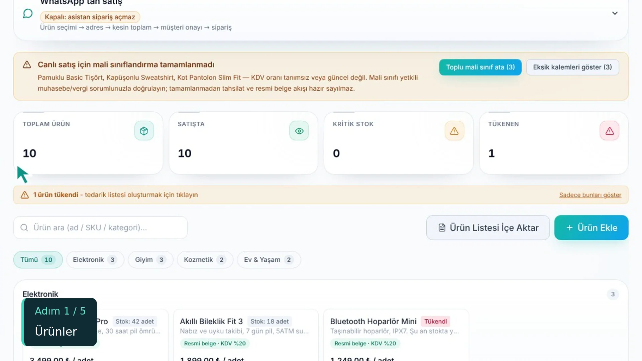The width and height of the screenshot is (642, 361).
Task: Open the Sadece bunları göster link
Action: [x=590, y=195]
